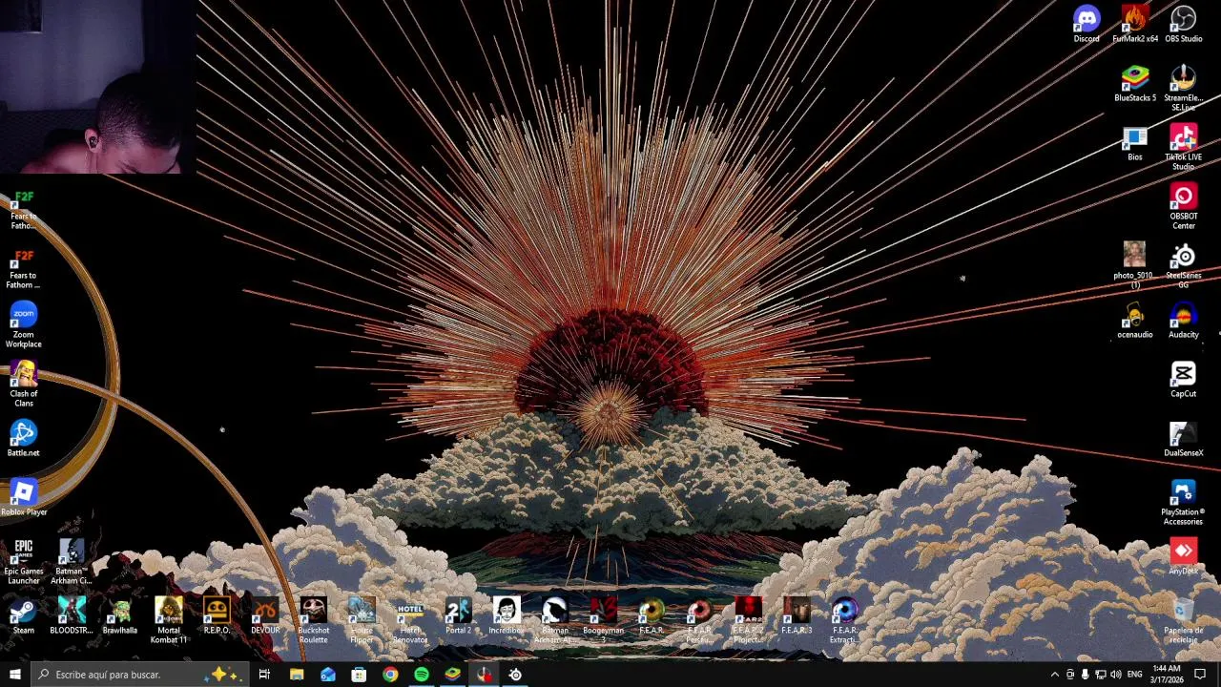Screen dimensions: 1221x687
Task: Launch the Mortal Kombat 11 shortcut
Action: click(x=169, y=621)
